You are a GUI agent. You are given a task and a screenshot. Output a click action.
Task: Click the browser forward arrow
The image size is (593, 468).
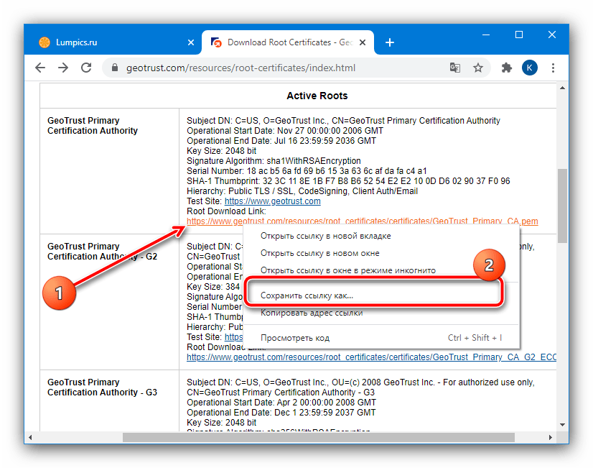63,68
